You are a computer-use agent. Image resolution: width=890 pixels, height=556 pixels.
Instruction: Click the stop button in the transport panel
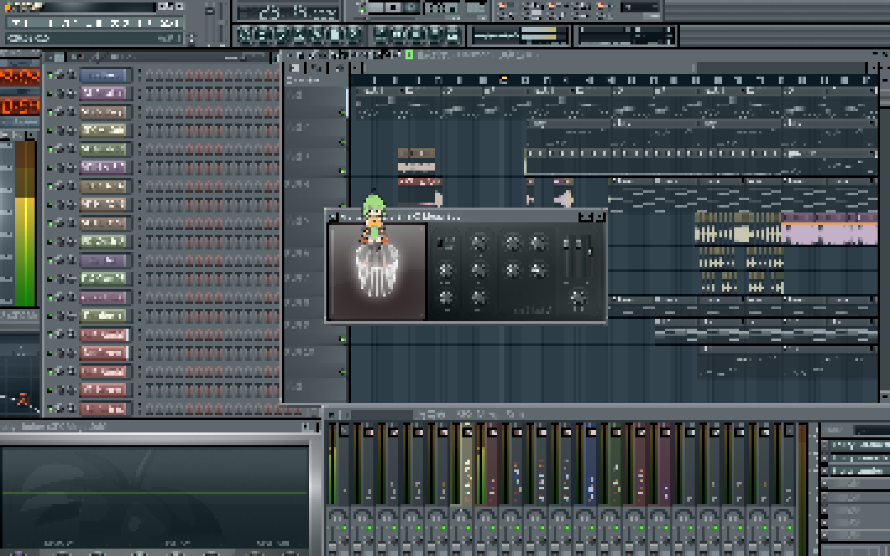click(x=394, y=8)
